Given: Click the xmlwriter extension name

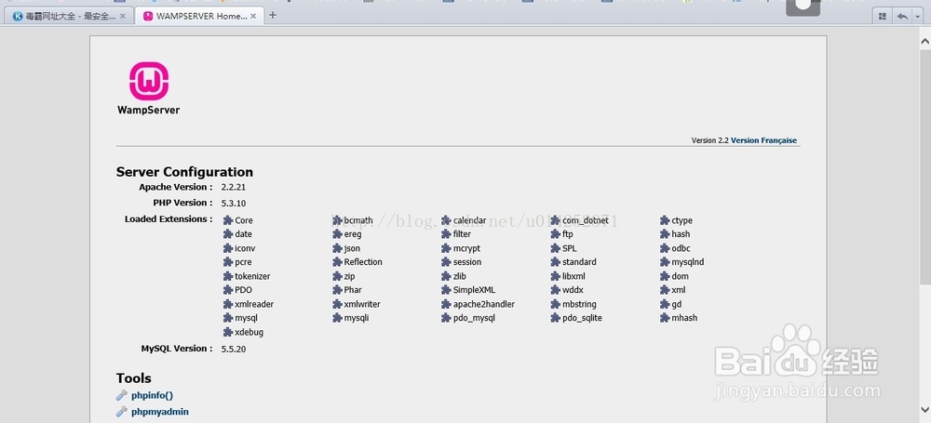Looking at the screenshot, I should click(x=362, y=304).
